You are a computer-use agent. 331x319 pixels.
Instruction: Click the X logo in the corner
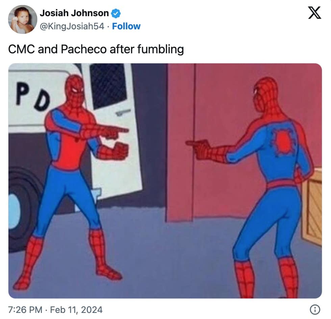click(314, 12)
